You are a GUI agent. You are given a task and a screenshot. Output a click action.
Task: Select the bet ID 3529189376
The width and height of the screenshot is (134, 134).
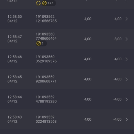46,61
